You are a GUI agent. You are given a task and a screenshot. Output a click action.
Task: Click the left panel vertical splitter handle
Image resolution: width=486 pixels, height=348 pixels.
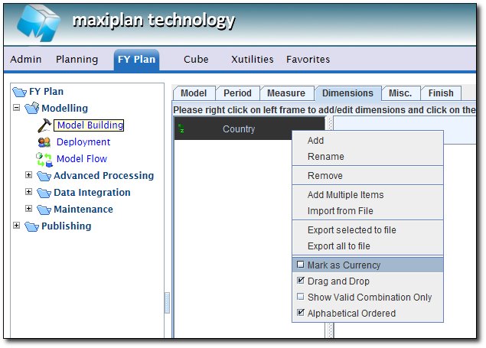[x=168, y=303]
